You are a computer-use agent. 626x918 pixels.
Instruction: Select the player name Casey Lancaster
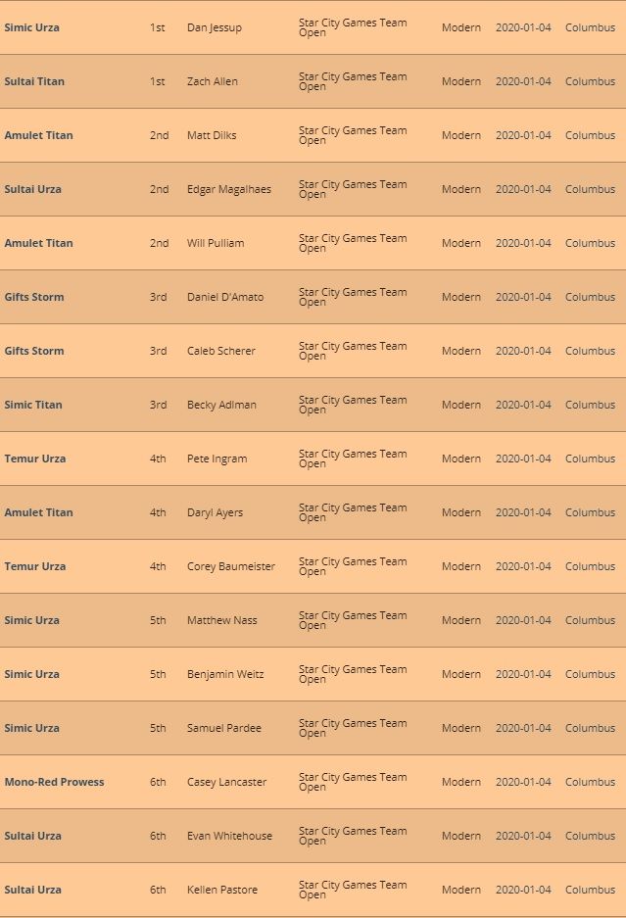pos(226,782)
